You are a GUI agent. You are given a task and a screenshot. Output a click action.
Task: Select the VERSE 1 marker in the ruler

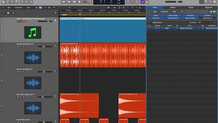tap(65, 15)
